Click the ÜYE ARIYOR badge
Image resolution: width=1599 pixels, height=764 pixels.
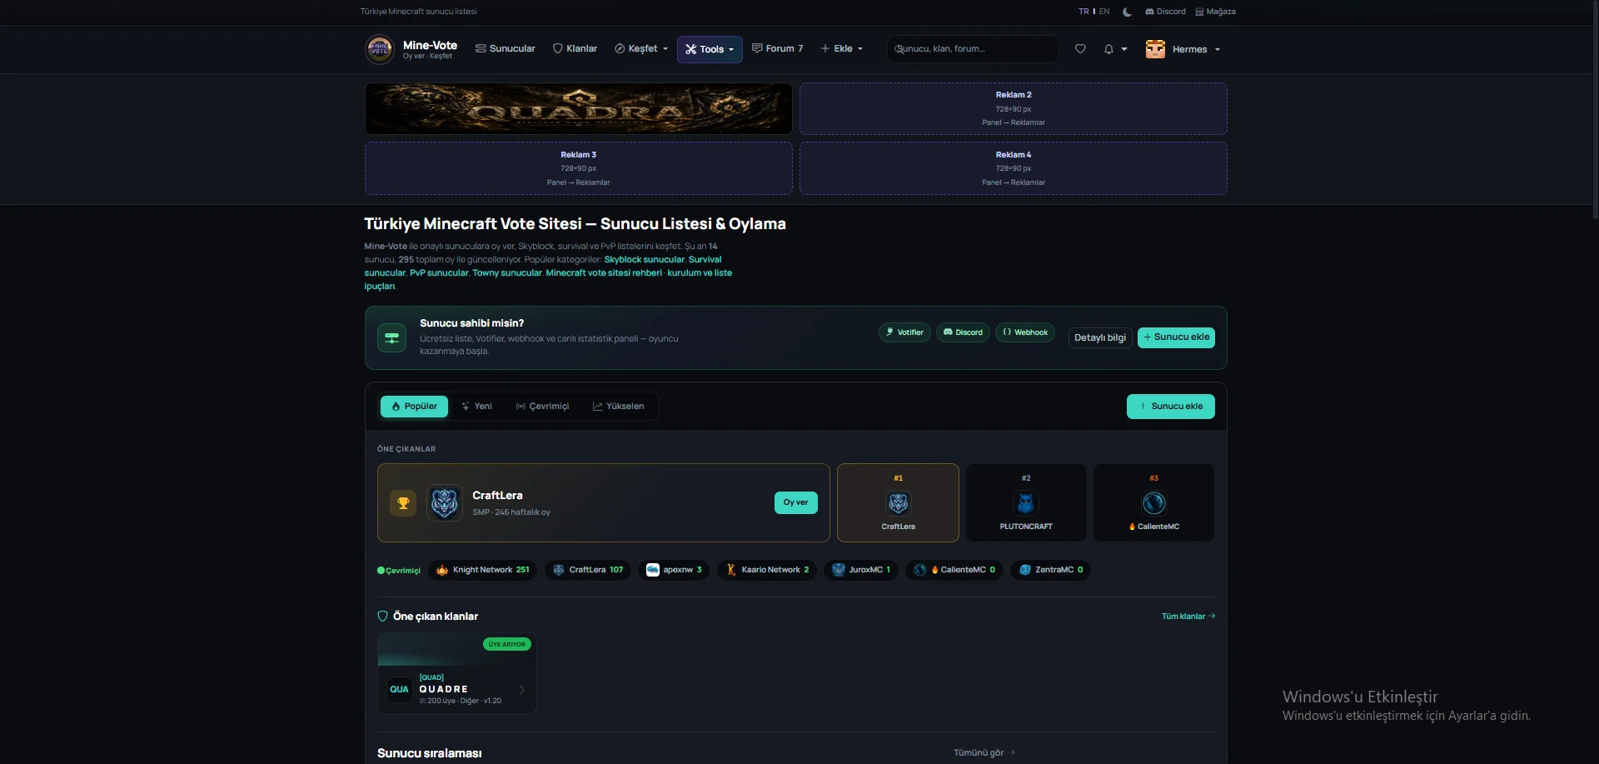click(507, 644)
